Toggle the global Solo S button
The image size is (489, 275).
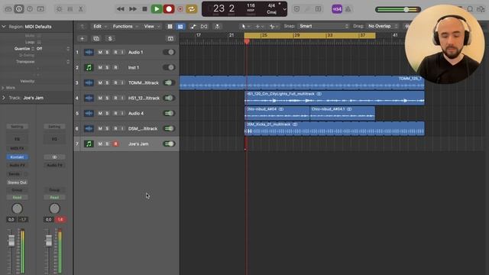coord(110,39)
